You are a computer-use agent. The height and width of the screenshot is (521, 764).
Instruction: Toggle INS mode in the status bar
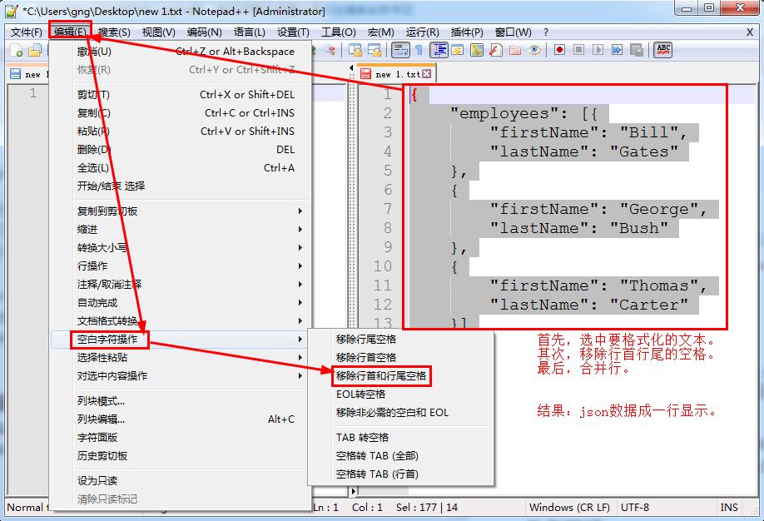(729, 508)
